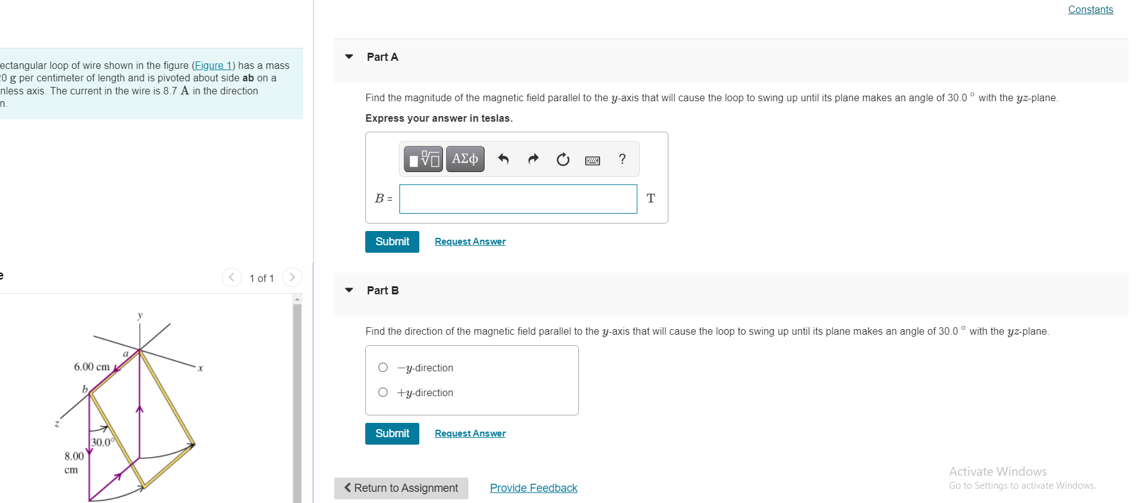Click the figure panel scrollbar
Image resolution: width=1148 pixels, height=503 pixels.
pos(297,399)
